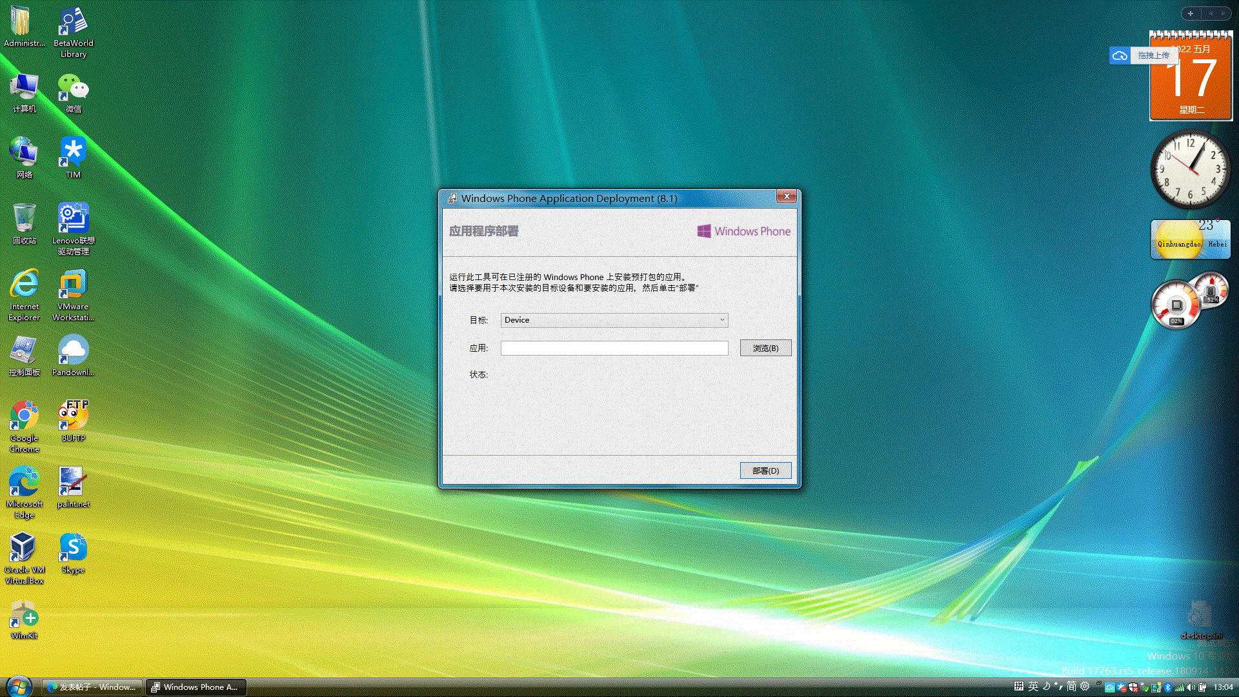This screenshot has height=697, width=1239.
Task: Click the calendar date widget
Action: [1189, 77]
